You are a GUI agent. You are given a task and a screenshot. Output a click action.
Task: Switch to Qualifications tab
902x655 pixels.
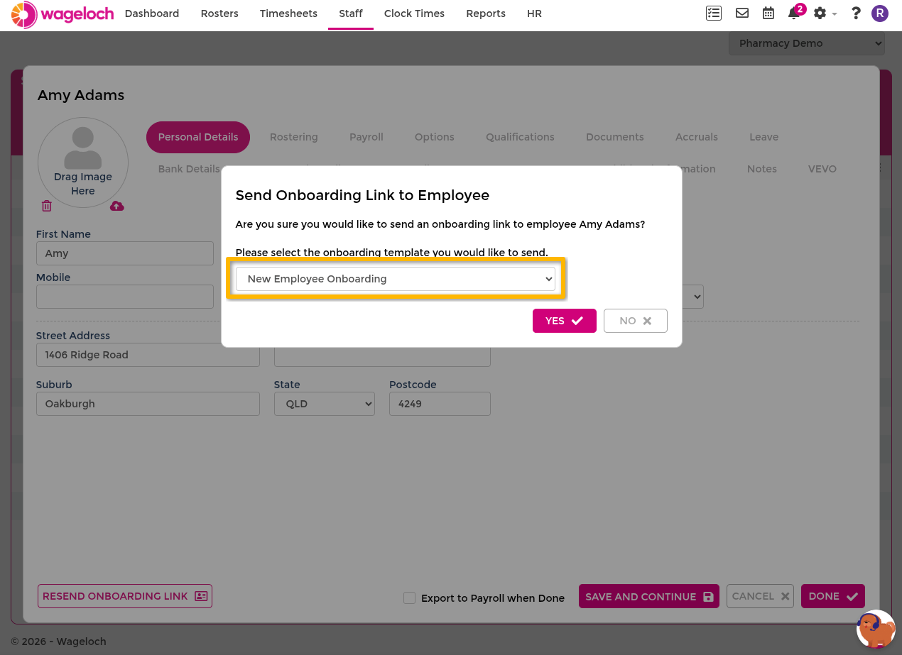coord(520,137)
